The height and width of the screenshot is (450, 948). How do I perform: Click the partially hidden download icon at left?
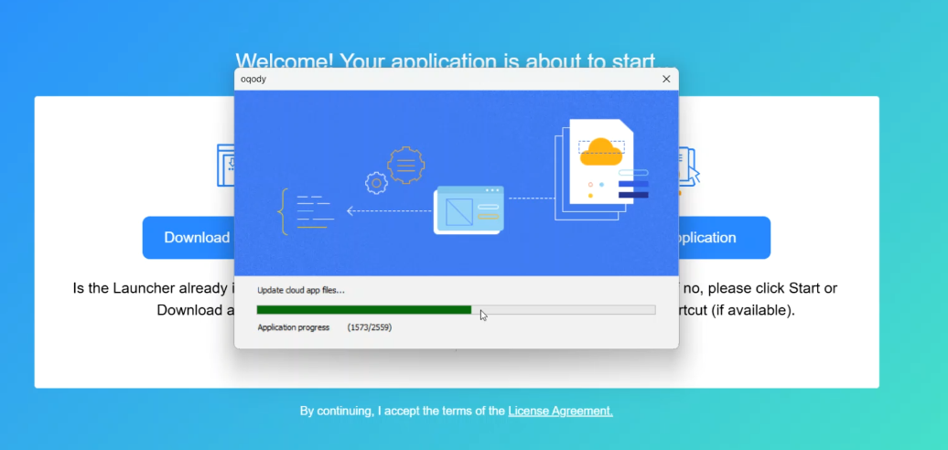point(225,165)
